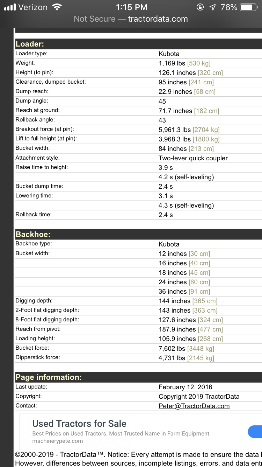262x467 pixels.
Task: Tap the February 12, 2016 update date
Action: (x=185, y=387)
